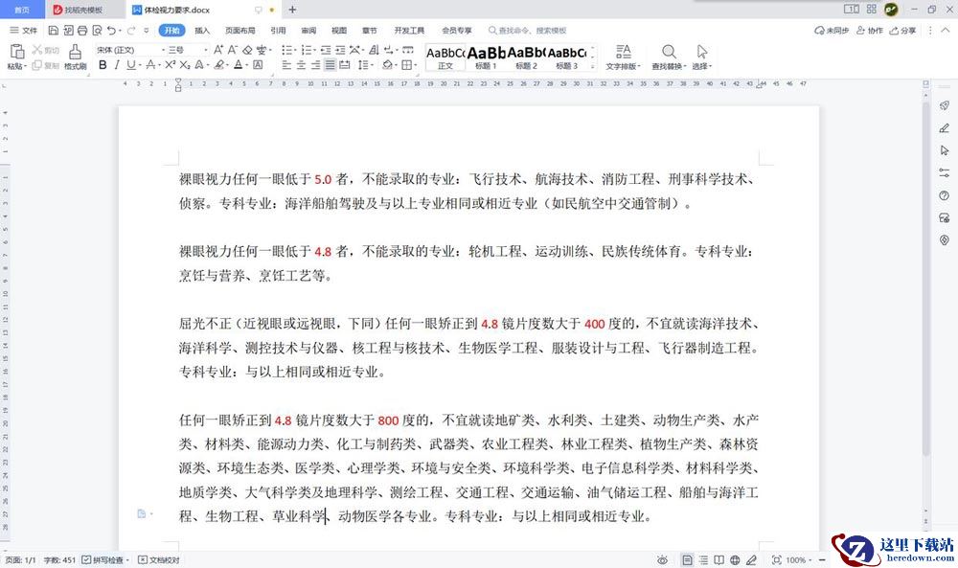Click the Print icon in quick toolbar
This screenshot has width=958, height=568.
tap(82, 30)
